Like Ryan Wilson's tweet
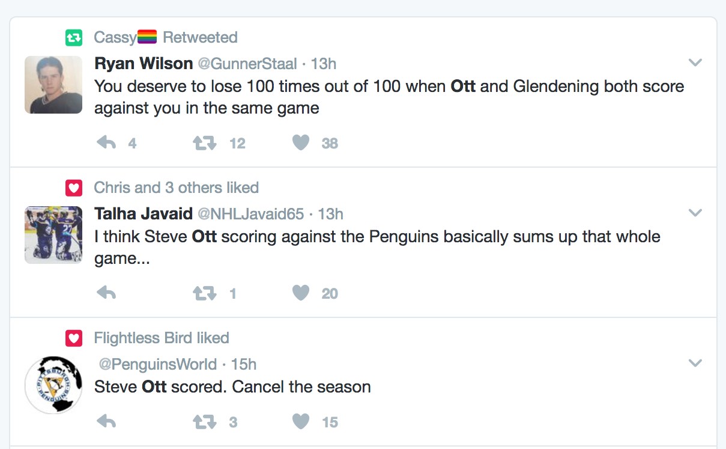 click(301, 143)
